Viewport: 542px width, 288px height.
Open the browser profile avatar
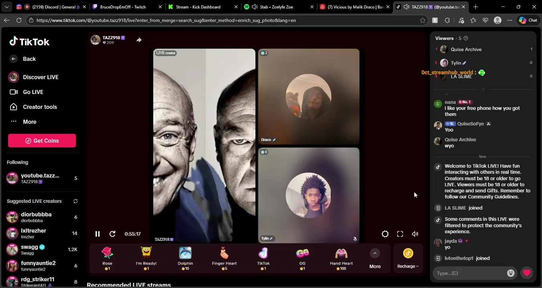point(498,20)
